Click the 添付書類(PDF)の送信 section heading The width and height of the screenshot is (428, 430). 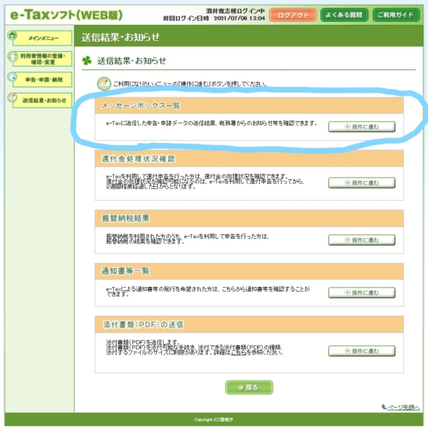[x=144, y=325]
